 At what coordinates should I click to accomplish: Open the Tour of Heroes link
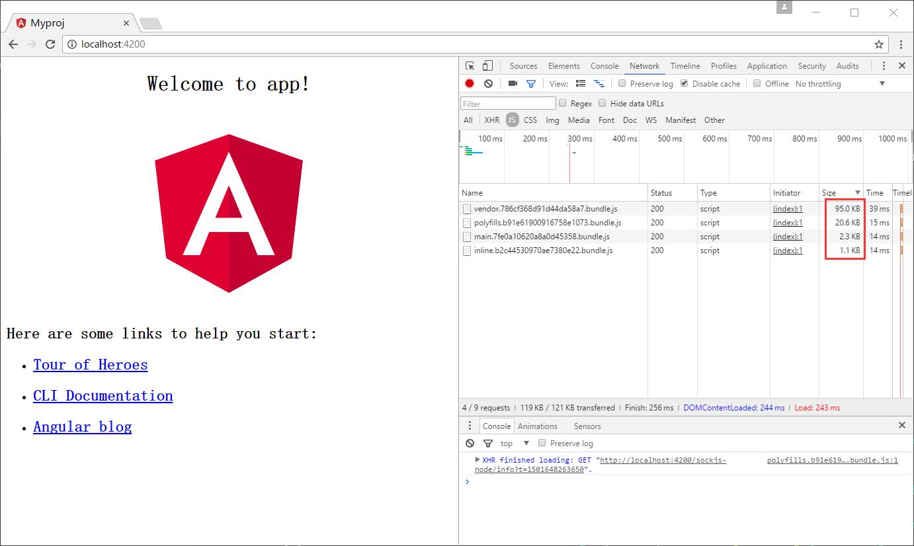[x=91, y=365]
